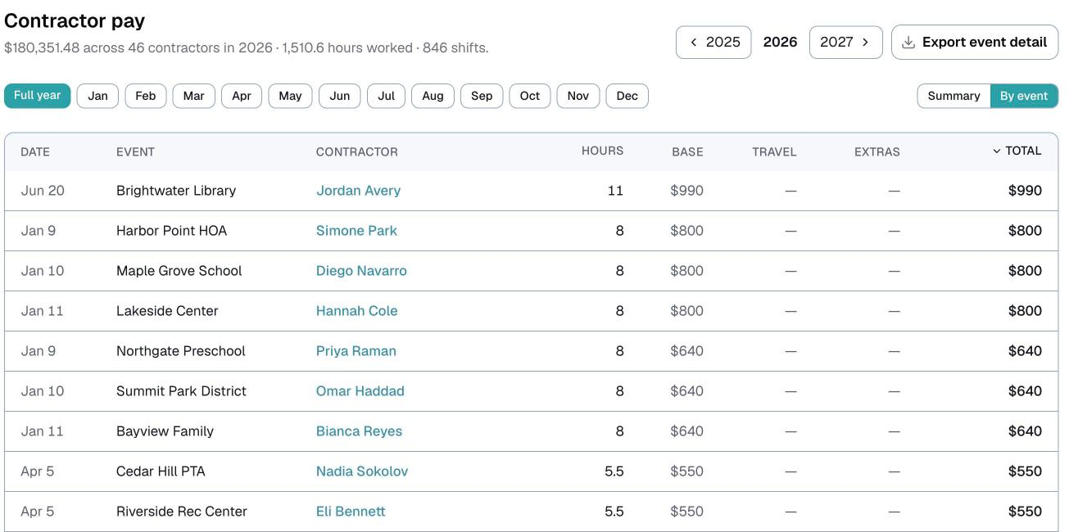The height and width of the screenshot is (532, 1069).
Task: Open contractor Jordan Avery
Action: tap(358, 191)
